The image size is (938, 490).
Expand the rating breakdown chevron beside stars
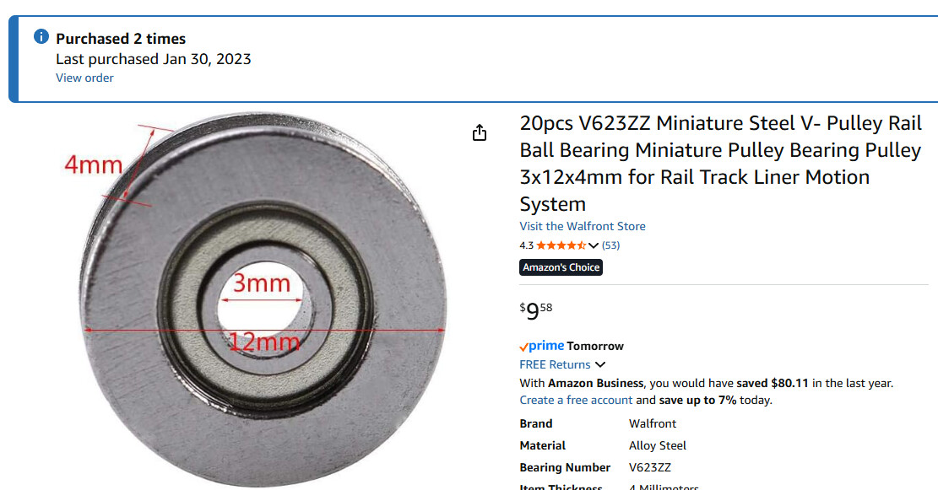tap(594, 245)
